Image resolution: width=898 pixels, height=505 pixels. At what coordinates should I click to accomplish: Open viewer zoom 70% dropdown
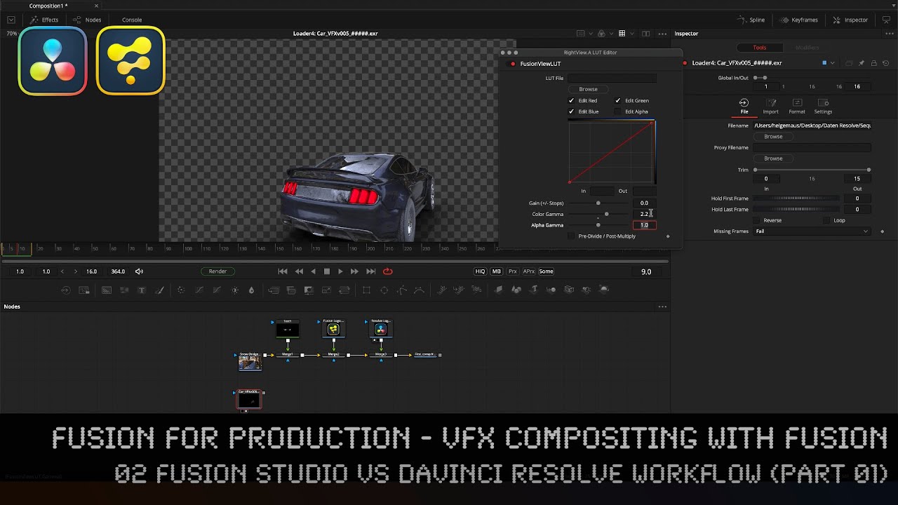tap(12, 34)
